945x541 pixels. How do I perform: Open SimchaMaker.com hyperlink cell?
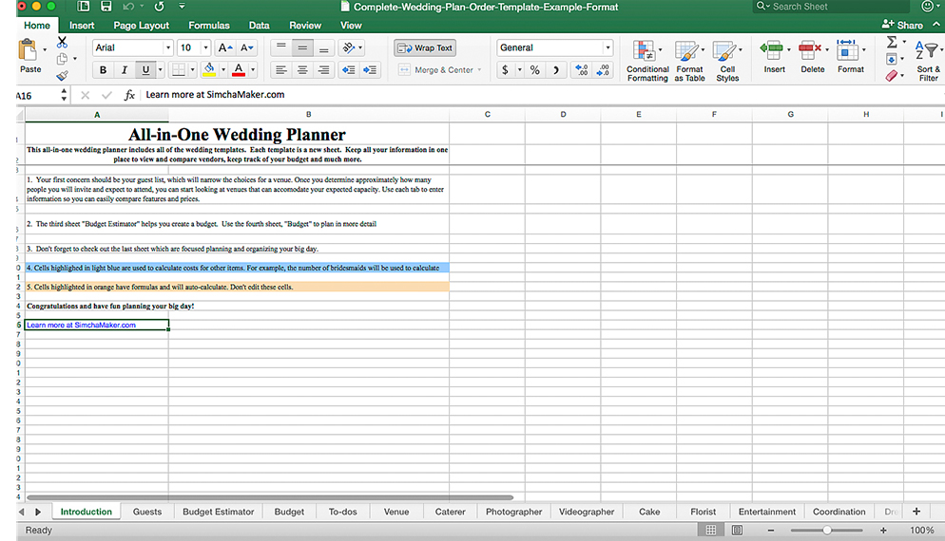point(96,325)
